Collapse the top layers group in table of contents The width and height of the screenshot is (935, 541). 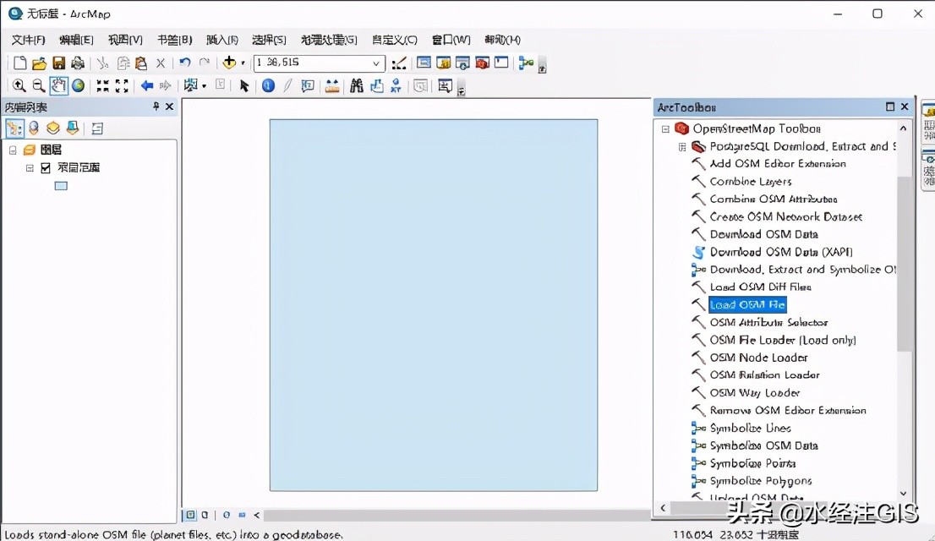13,150
